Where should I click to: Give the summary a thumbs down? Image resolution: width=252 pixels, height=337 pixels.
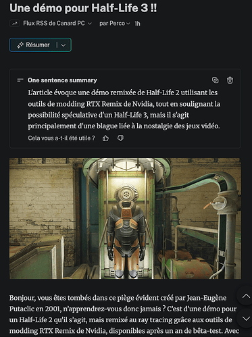pos(120,138)
